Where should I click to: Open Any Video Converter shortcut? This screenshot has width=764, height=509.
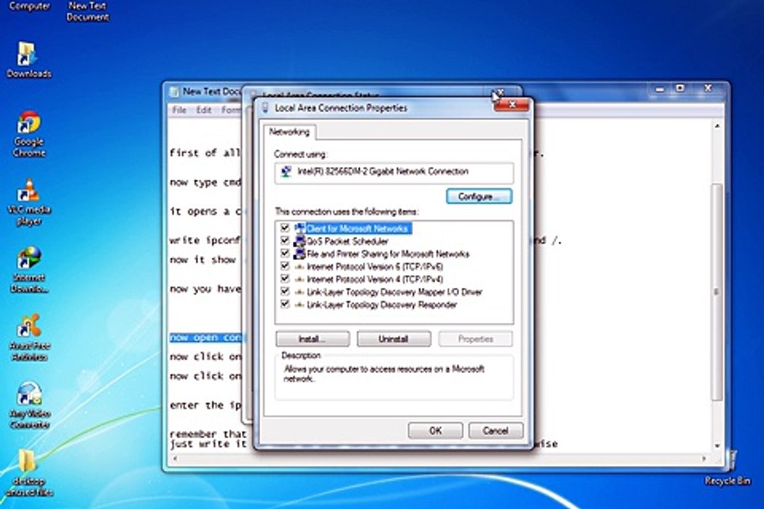pyautogui.click(x=29, y=406)
